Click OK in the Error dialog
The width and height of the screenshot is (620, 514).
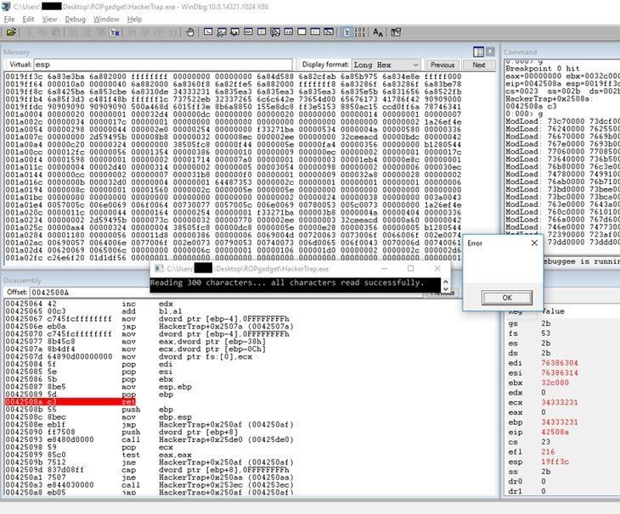pos(507,298)
